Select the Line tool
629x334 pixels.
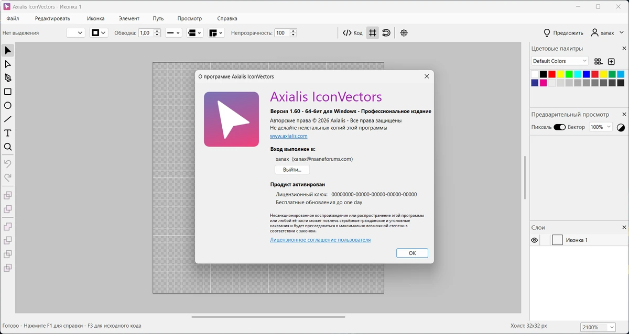pyautogui.click(x=8, y=119)
